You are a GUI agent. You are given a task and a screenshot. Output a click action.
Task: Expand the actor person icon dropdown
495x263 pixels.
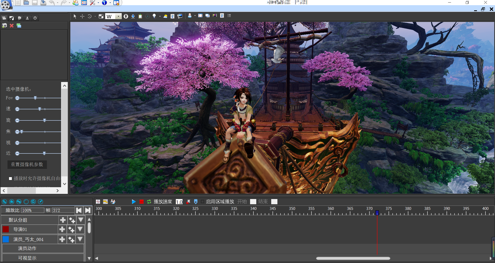pyautogui.click(x=195, y=16)
